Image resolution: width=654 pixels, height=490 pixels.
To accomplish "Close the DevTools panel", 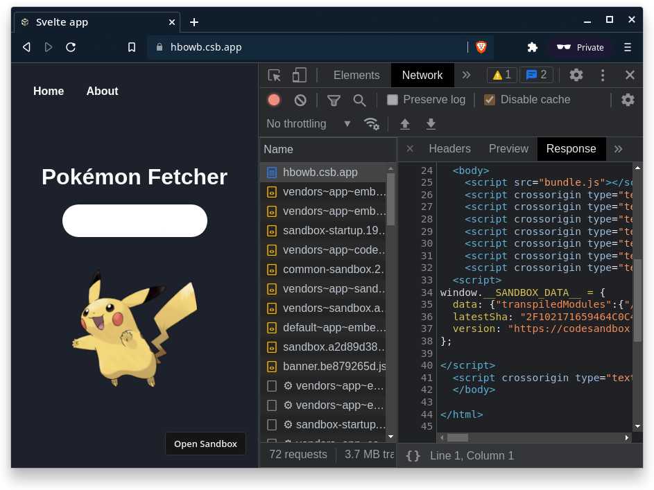I will [x=630, y=75].
